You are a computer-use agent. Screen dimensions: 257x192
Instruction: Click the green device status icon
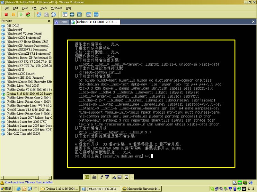tap(240, 183)
